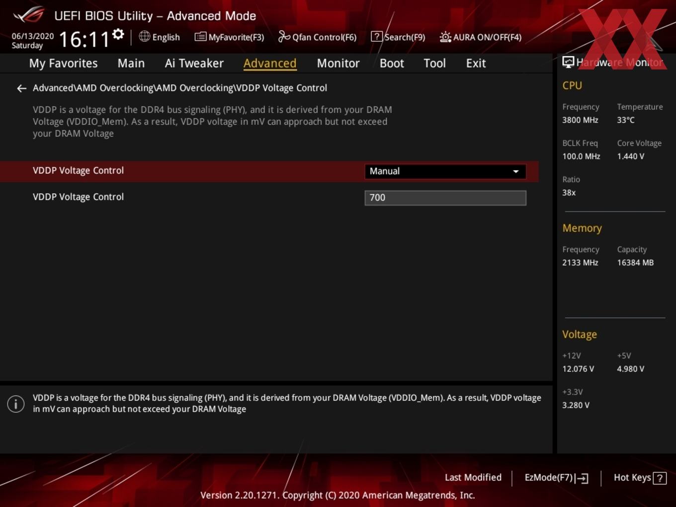The width and height of the screenshot is (676, 507).
Task: Click the info icon in the help bar
Action: 16,404
